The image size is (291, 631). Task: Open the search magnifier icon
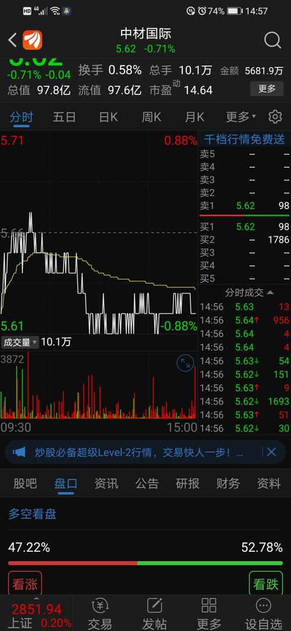[x=272, y=40]
